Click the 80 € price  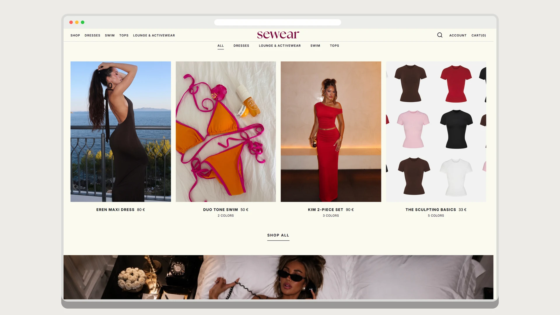coord(141,210)
